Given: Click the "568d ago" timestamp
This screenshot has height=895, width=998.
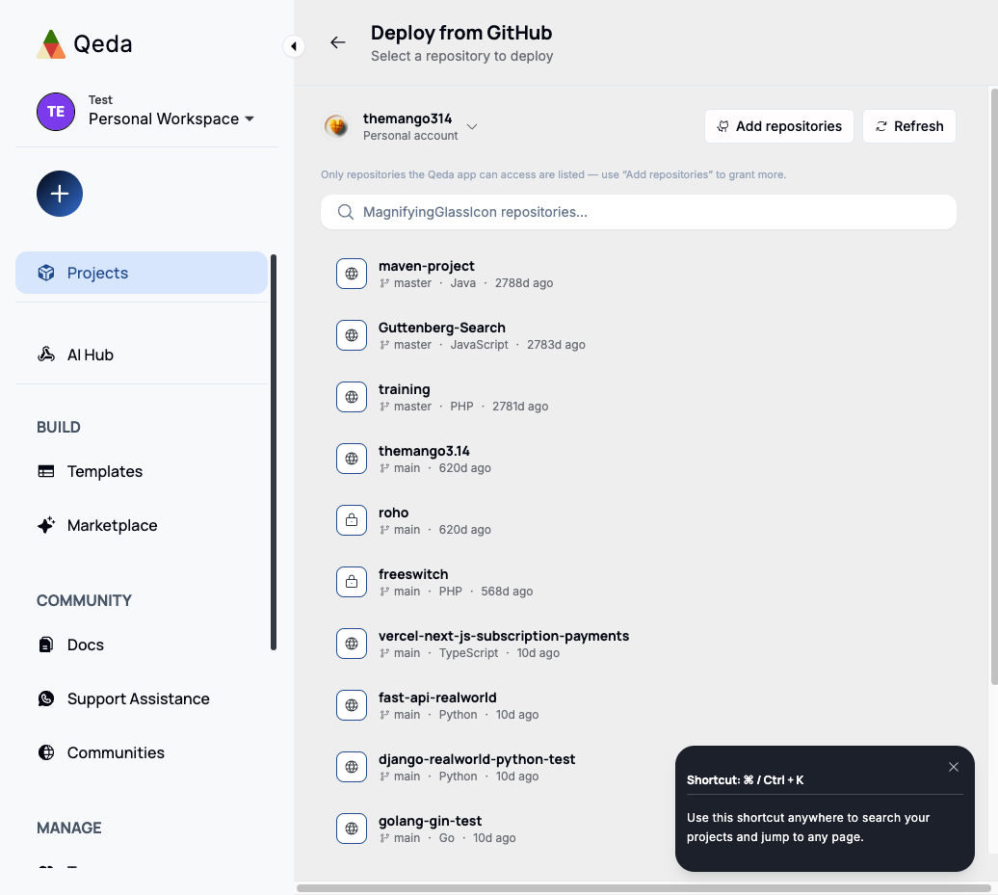Looking at the screenshot, I should [x=507, y=592].
